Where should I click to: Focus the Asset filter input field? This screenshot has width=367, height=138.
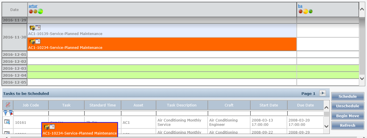pos(138,113)
